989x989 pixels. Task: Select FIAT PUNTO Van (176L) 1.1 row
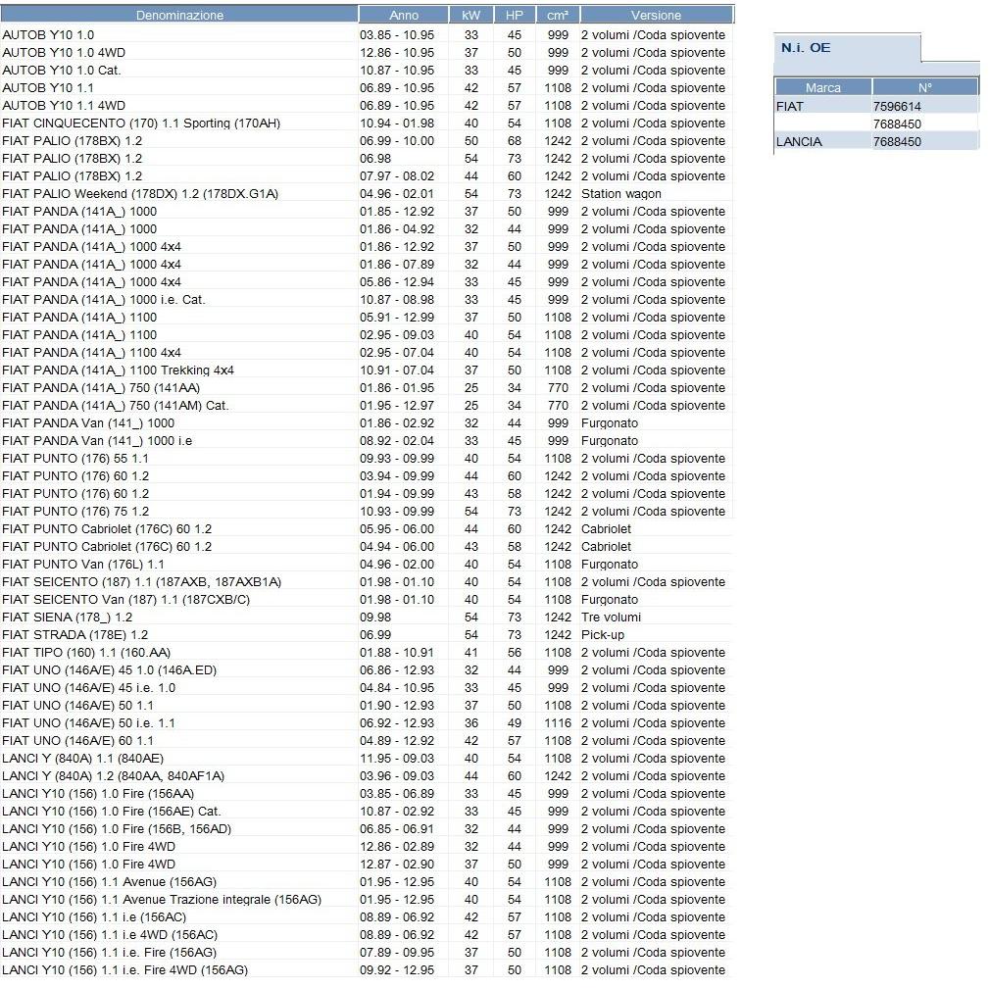(368, 565)
